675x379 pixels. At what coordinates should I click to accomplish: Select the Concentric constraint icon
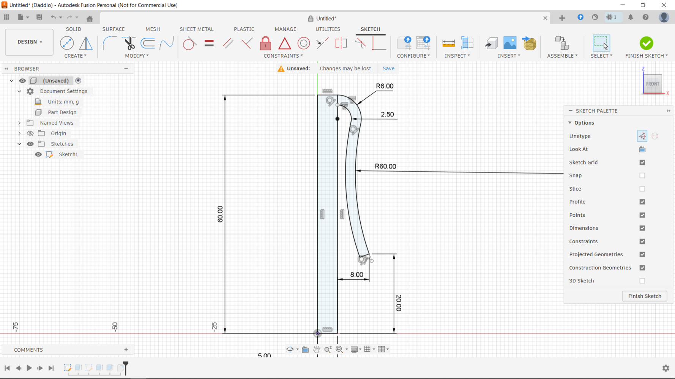[x=303, y=43]
